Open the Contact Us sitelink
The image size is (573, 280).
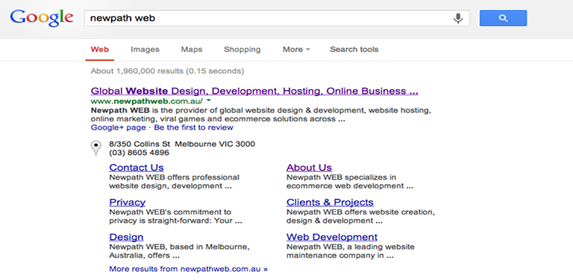coord(137,168)
